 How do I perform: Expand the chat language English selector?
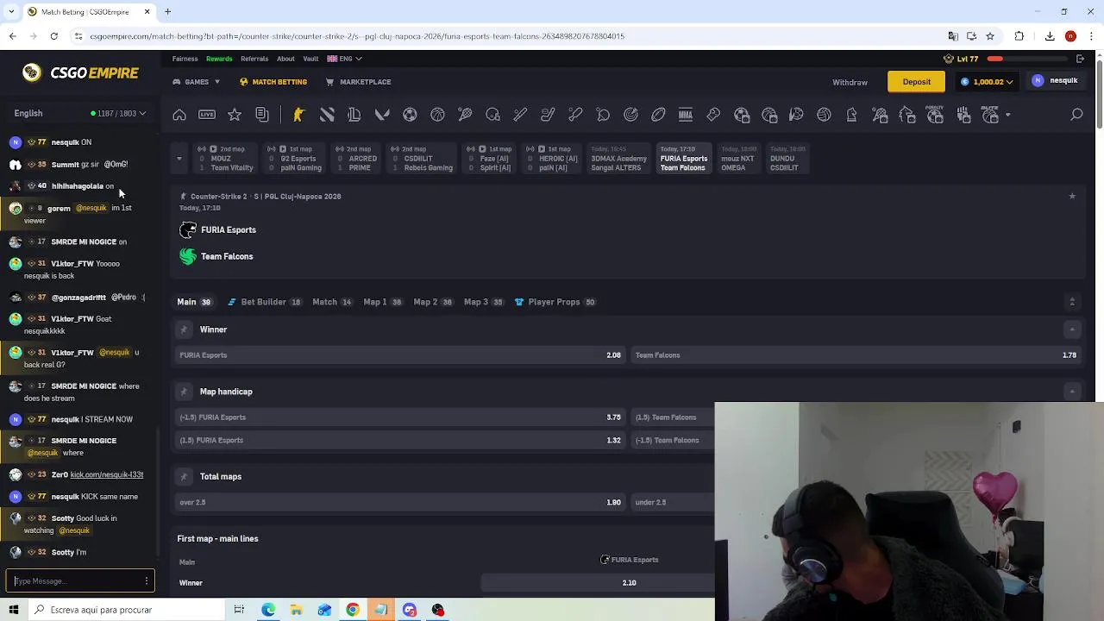[x=79, y=113]
